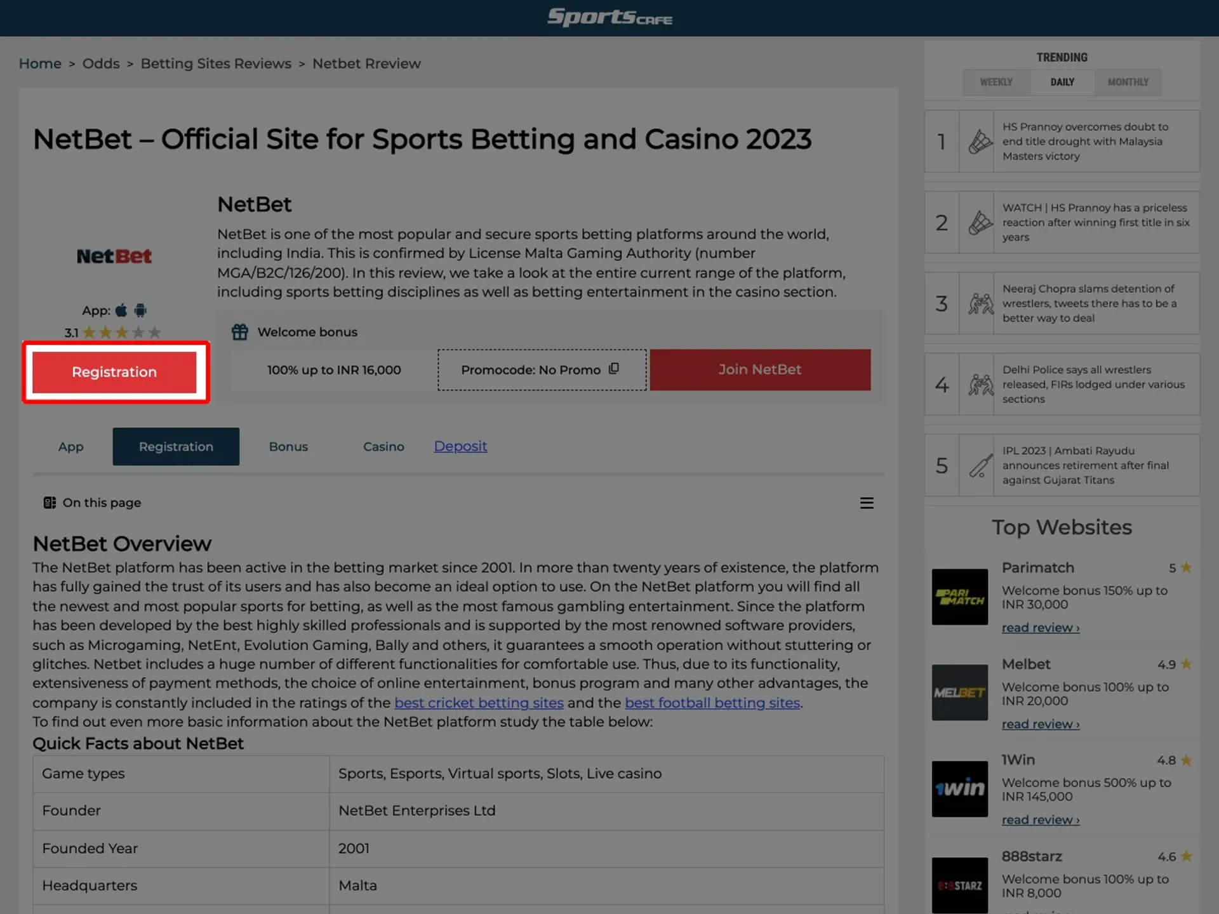Screen dimensions: 1219x914
Task: Open best cricket betting sites link
Action: (x=479, y=703)
